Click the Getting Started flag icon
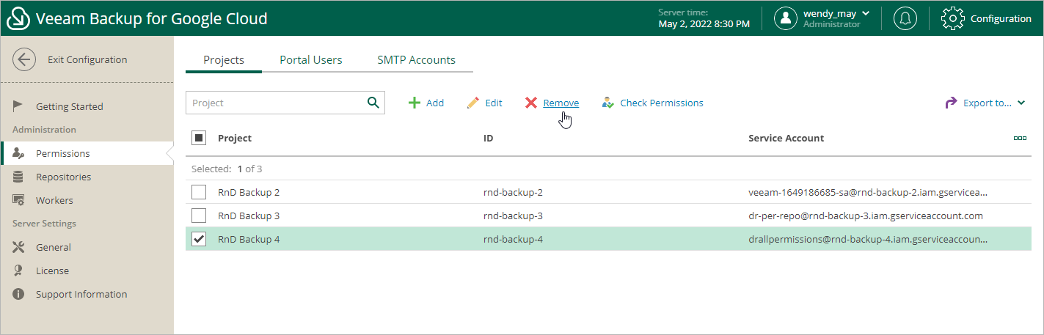This screenshot has height=335, width=1044. tap(19, 106)
